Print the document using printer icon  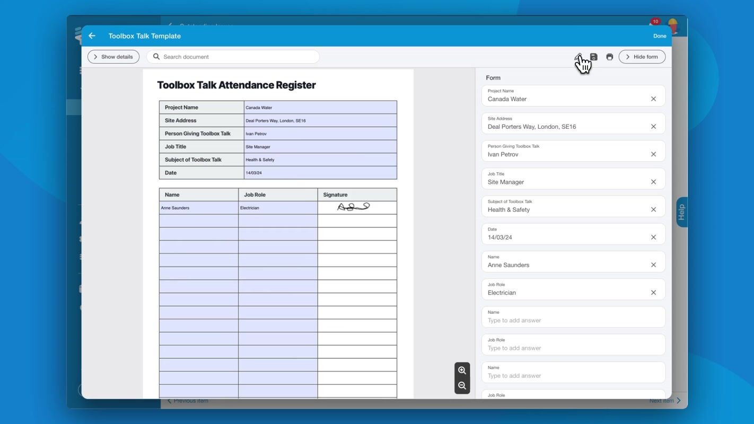[610, 57]
